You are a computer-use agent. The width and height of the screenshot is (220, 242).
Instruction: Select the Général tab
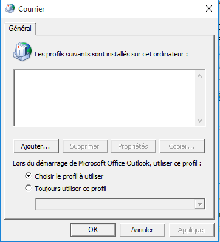click(20, 29)
